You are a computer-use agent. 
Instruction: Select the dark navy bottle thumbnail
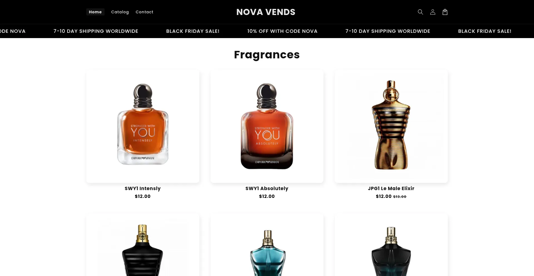point(391,245)
